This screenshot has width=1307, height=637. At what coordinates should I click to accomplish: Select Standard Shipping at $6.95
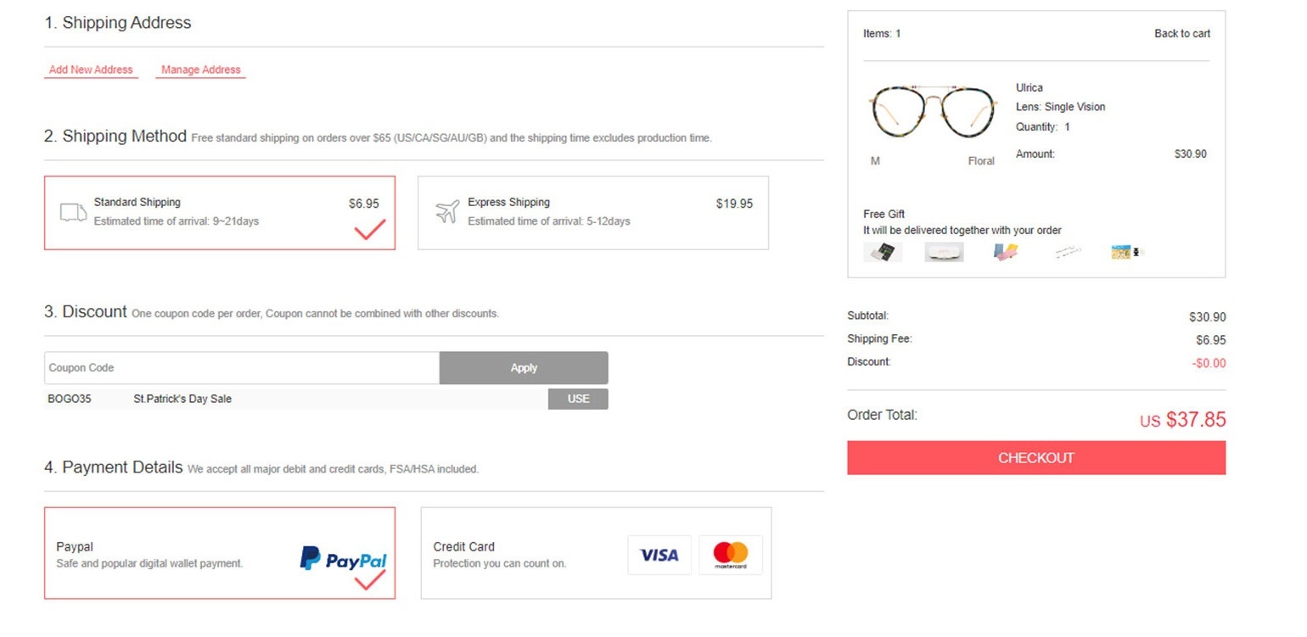219,212
